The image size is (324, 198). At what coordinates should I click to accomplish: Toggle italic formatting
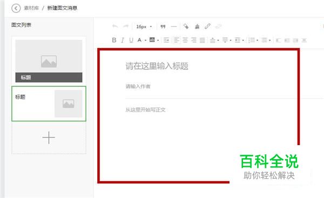pos(123,40)
